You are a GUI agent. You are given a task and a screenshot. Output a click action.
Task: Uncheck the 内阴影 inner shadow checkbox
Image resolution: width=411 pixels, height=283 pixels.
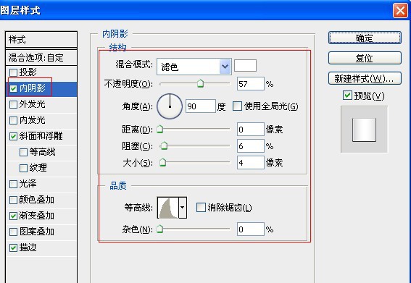[x=13, y=88]
